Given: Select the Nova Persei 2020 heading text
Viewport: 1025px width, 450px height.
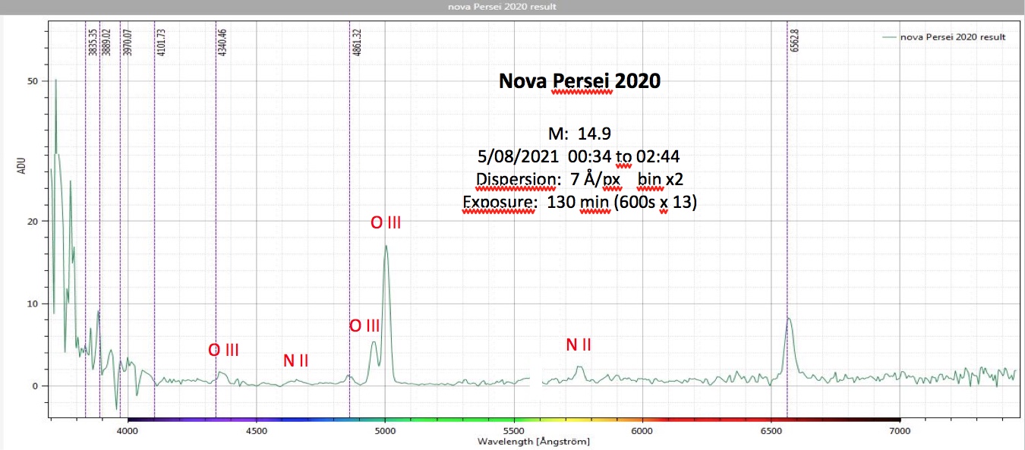Looking at the screenshot, I should (579, 81).
